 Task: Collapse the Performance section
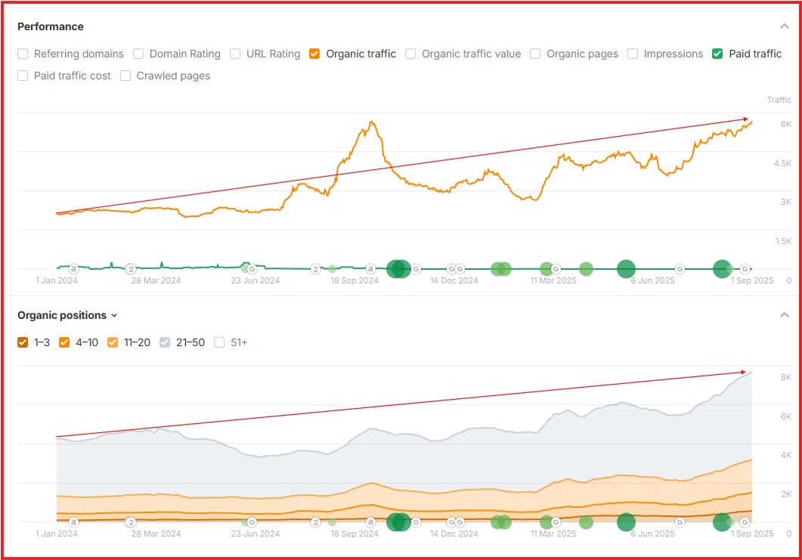(784, 26)
